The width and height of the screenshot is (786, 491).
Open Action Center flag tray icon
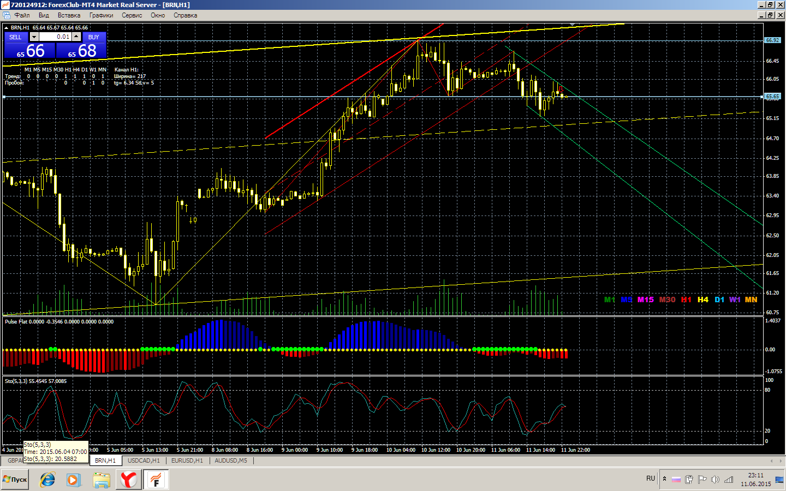(702, 480)
